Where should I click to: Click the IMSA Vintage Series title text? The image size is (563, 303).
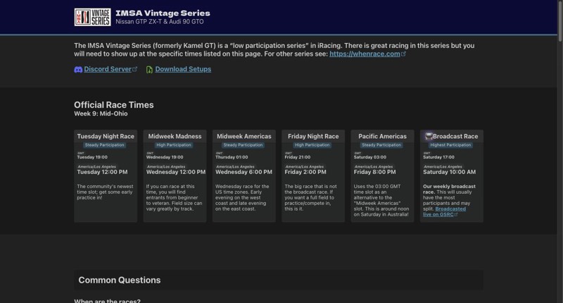(163, 13)
